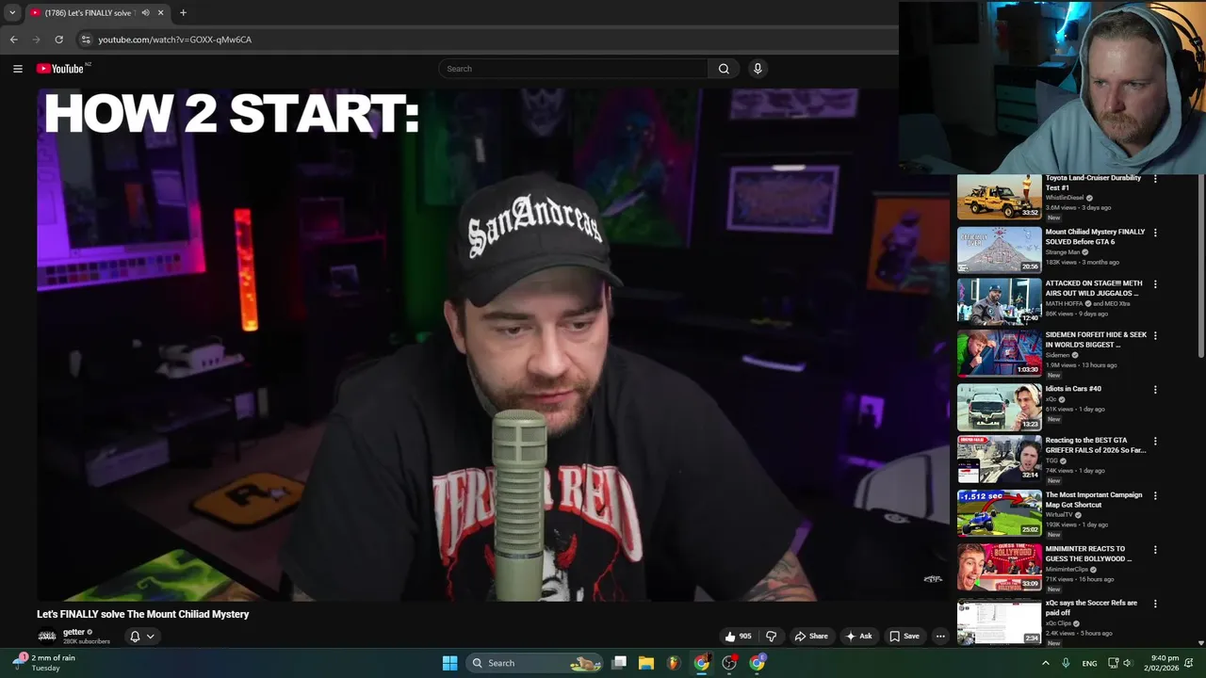Open the getter channel avatar

coord(47,637)
